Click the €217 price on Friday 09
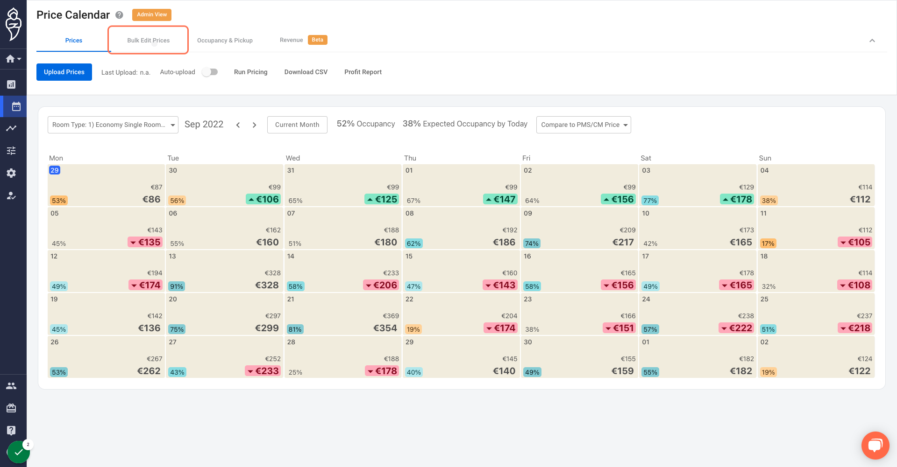This screenshot has height=467, width=897. point(623,242)
